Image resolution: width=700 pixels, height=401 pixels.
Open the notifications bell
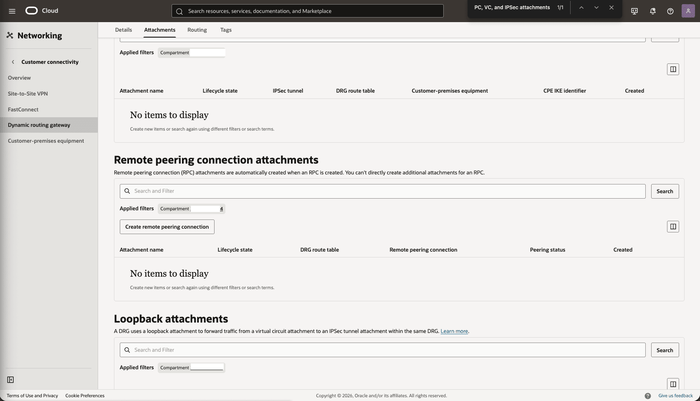click(x=652, y=11)
